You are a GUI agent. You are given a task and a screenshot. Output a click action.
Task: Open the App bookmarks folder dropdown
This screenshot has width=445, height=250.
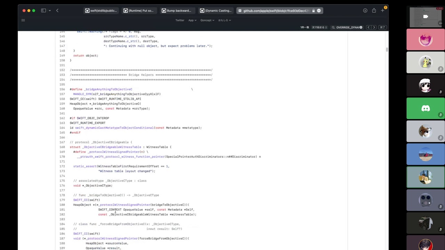(192, 20)
